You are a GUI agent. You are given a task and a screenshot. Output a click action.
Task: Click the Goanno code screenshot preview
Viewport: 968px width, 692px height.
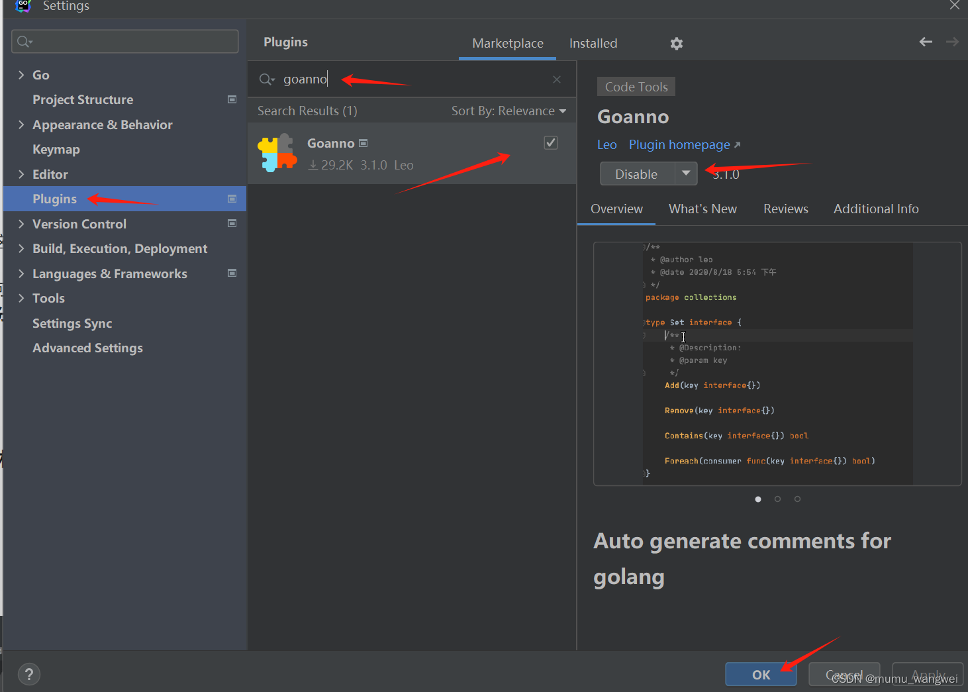click(777, 364)
